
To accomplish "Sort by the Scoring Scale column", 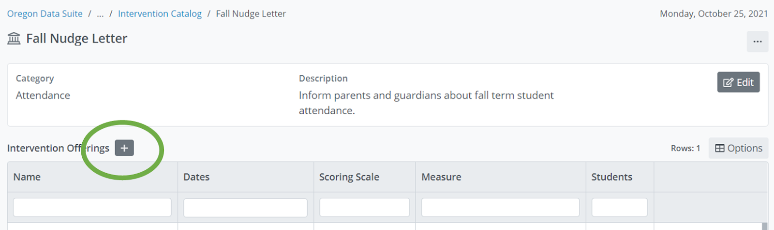I will pos(349,177).
